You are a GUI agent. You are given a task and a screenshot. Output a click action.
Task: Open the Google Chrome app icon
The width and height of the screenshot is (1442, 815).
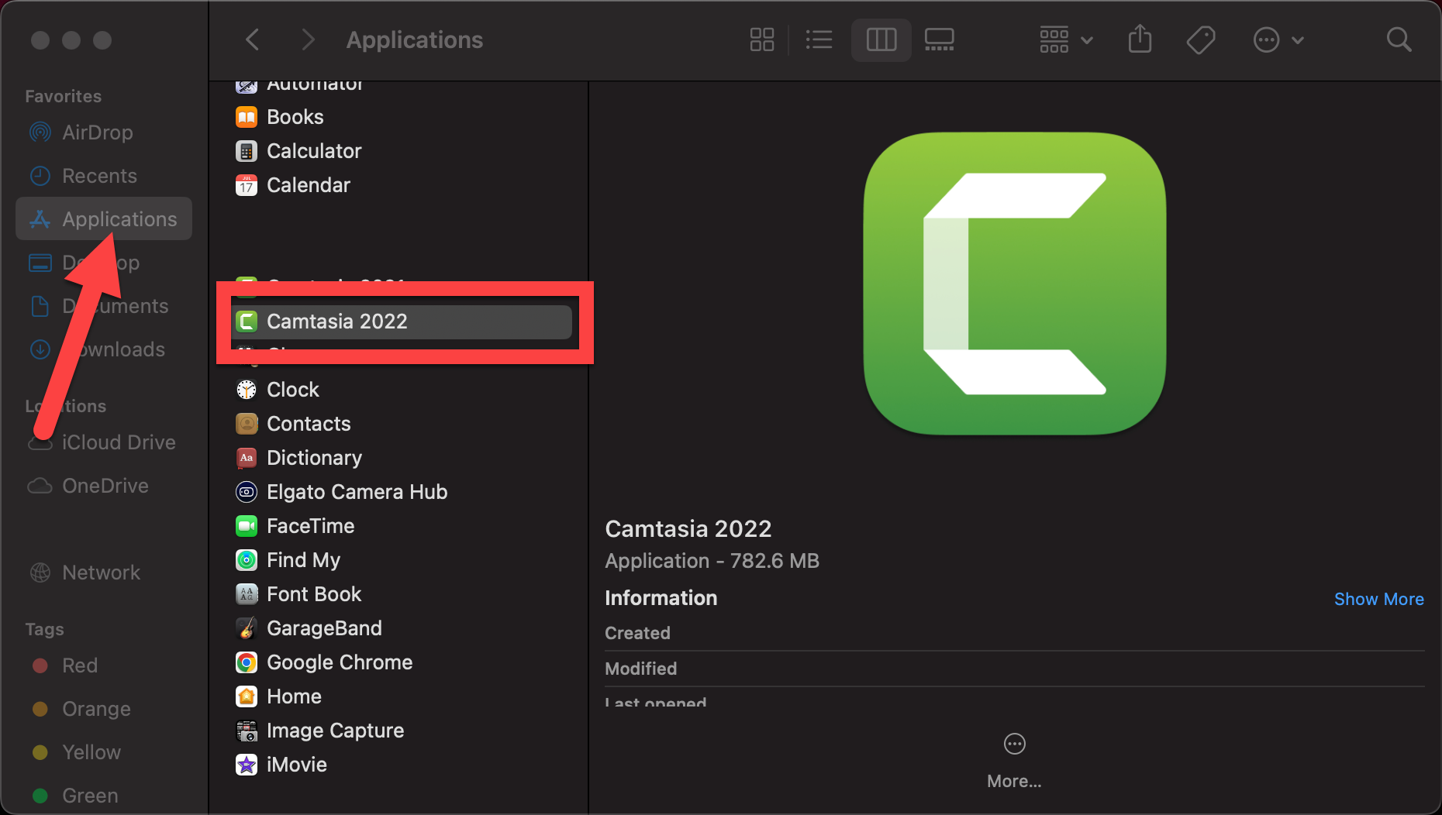(x=247, y=662)
